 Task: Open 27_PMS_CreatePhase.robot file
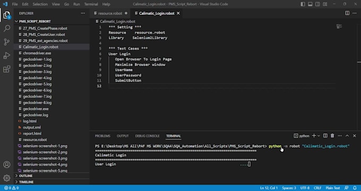click(x=51, y=28)
